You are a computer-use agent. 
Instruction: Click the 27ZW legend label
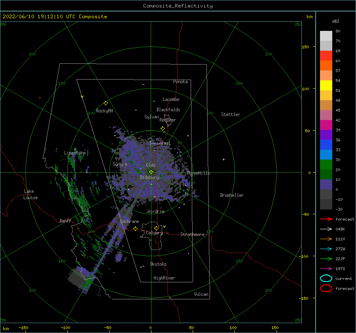click(x=340, y=249)
